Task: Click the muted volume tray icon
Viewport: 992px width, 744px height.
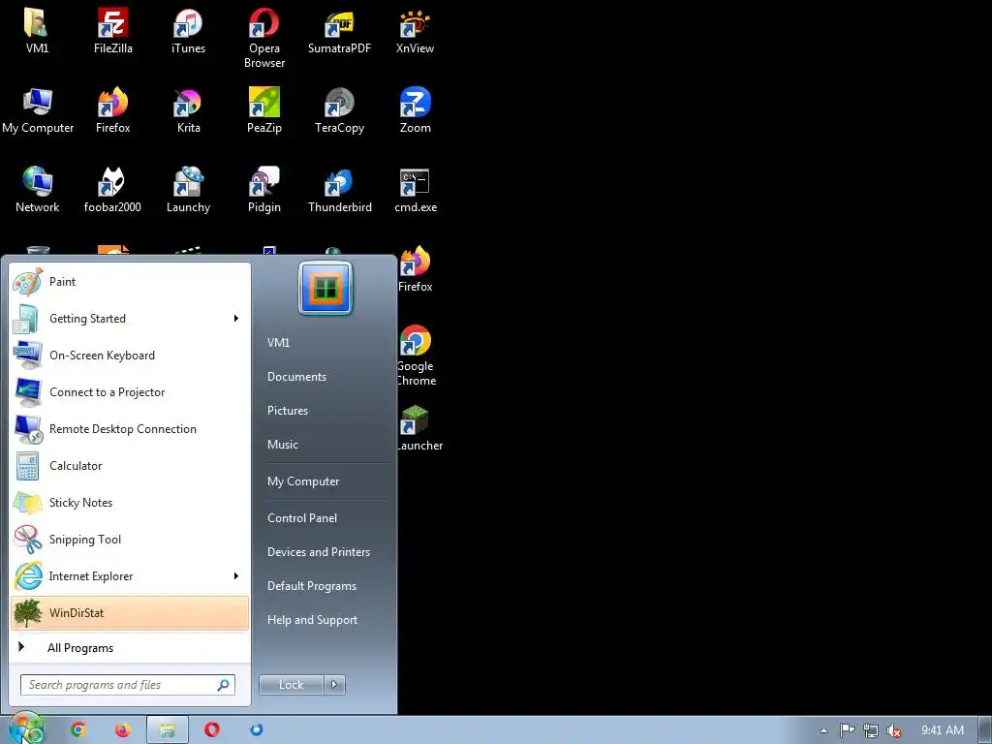Action: click(x=894, y=730)
